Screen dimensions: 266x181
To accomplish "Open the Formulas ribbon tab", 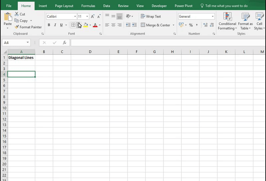I will pyautogui.click(x=88, y=6).
